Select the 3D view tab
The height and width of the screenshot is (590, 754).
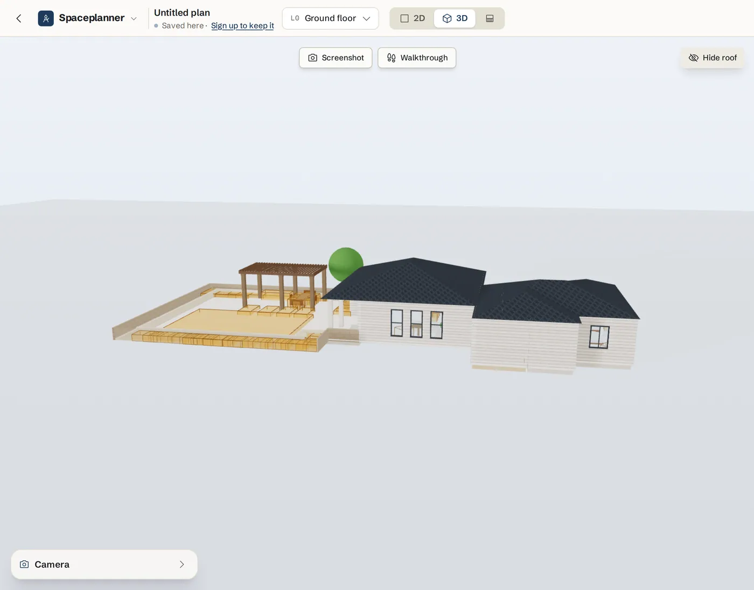[455, 18]
